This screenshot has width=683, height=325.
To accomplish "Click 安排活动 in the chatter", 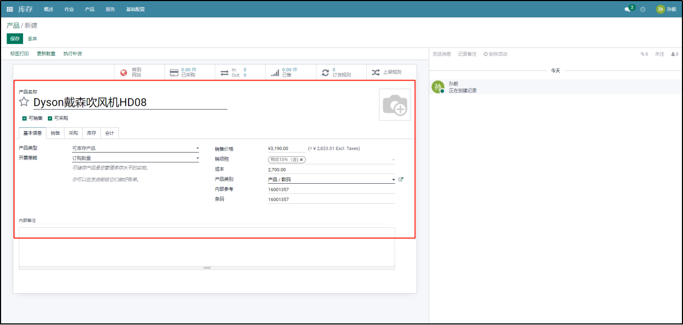I will (x=495, y=54).
